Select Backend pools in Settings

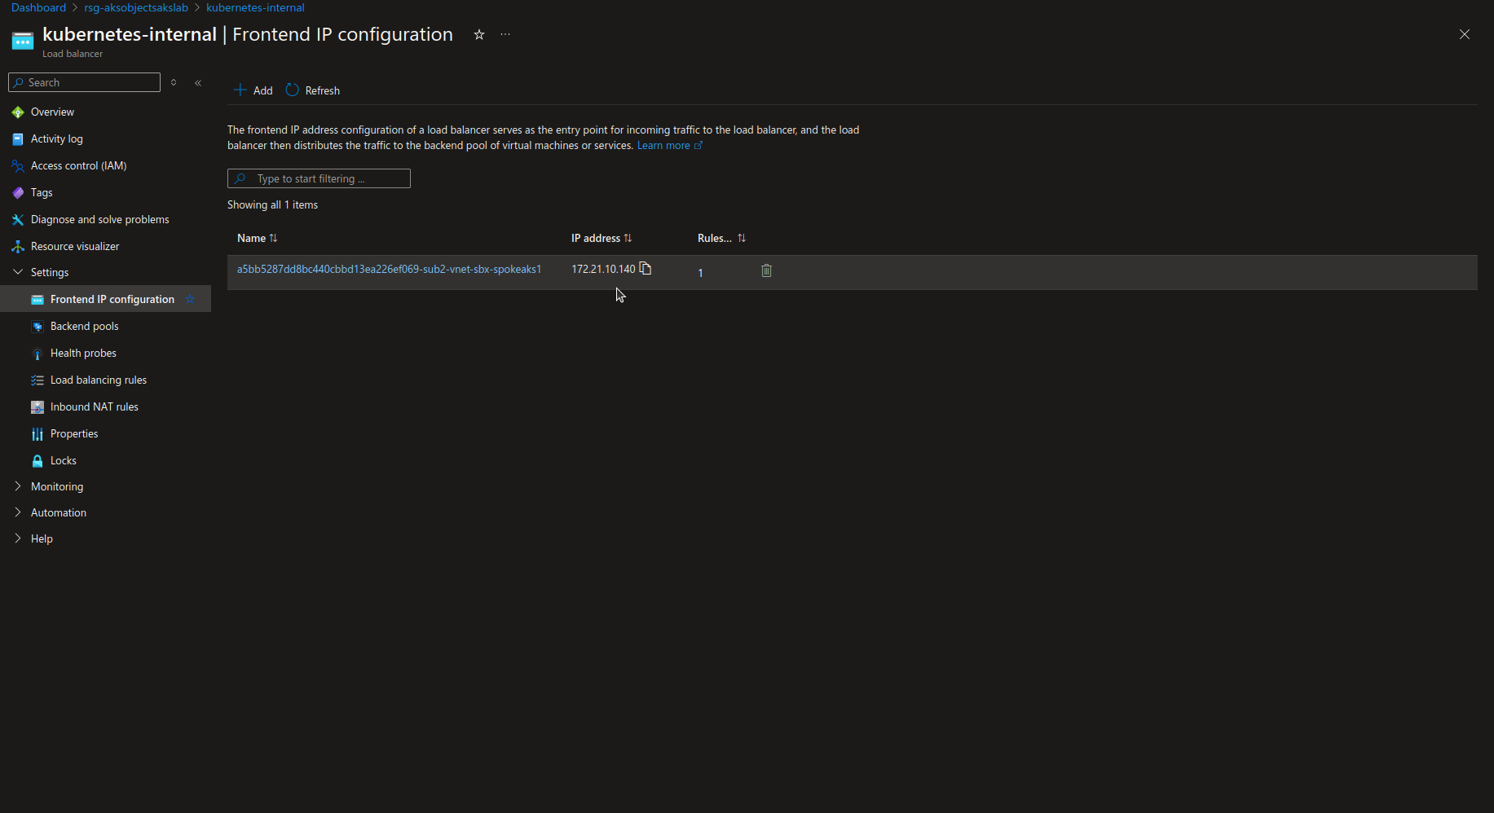pyautogui.click(x=85, y=326)
